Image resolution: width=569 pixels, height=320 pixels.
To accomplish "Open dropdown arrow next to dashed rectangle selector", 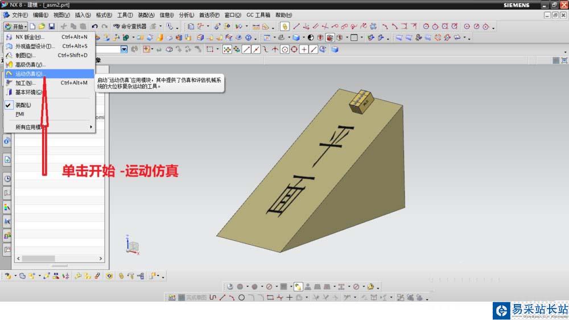I will (217, 50).
